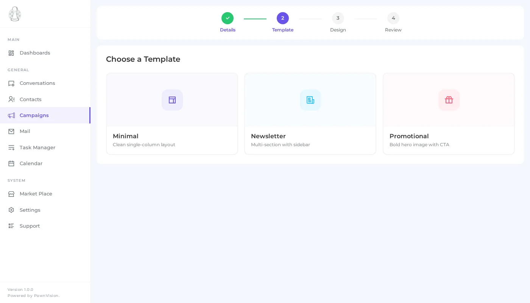Open the Dashboards icon in sidebar
530x303 pixels.
coord(11,53)
